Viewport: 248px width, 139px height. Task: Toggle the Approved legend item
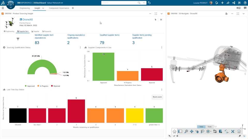coord(30,86)
